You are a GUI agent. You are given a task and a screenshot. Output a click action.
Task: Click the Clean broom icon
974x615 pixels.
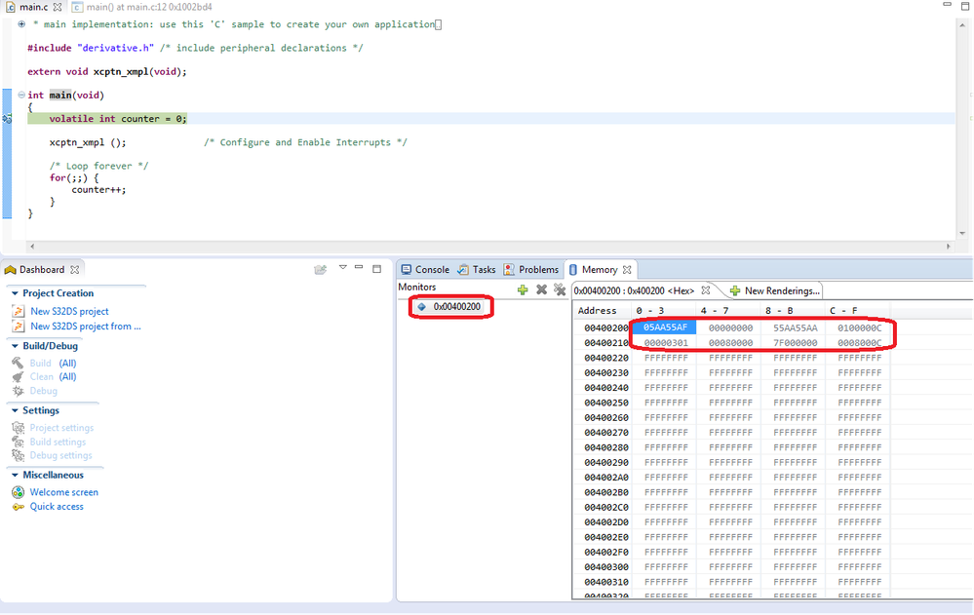point(18,376)
